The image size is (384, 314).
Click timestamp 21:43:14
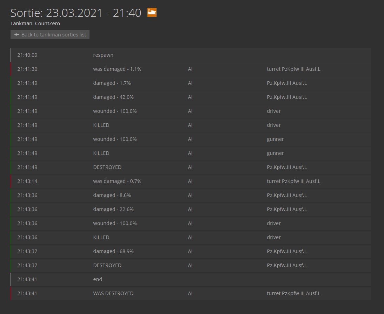click(x=27, y=181)
